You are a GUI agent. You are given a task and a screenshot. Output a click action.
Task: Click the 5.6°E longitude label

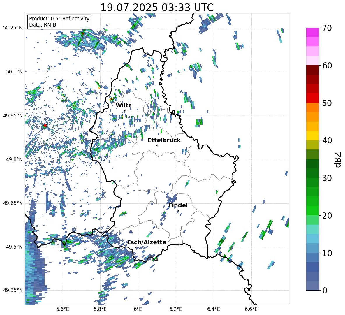[63, 309]
